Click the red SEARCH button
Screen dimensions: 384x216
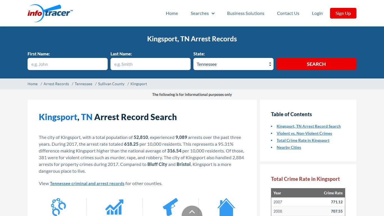coord(316,64)
